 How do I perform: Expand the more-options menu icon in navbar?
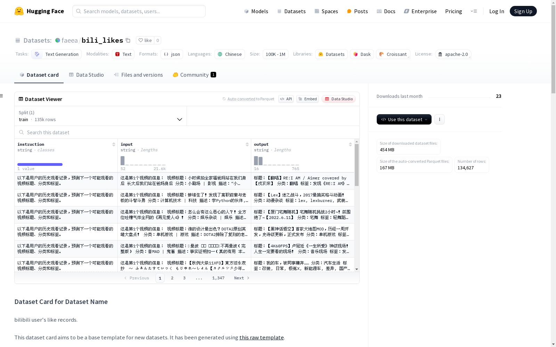(x=474, y=11)
